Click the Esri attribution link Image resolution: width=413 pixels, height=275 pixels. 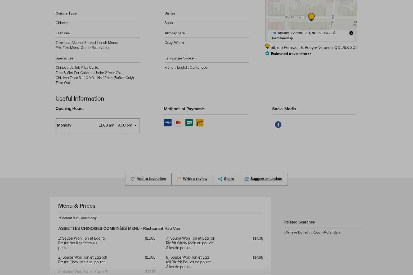(273, 33)
